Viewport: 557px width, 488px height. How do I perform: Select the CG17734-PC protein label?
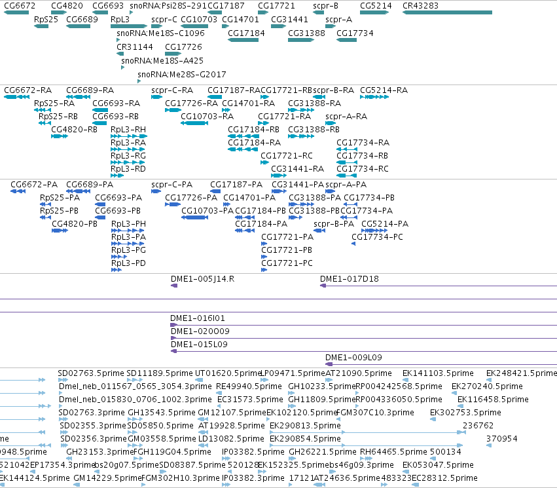pos(377,237)
